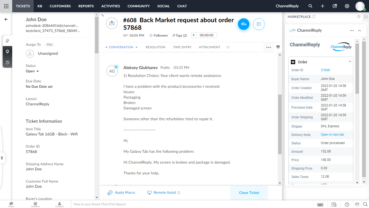Click the AG sender avatar
The image size is (369, 208).
[x=112, y=71]
